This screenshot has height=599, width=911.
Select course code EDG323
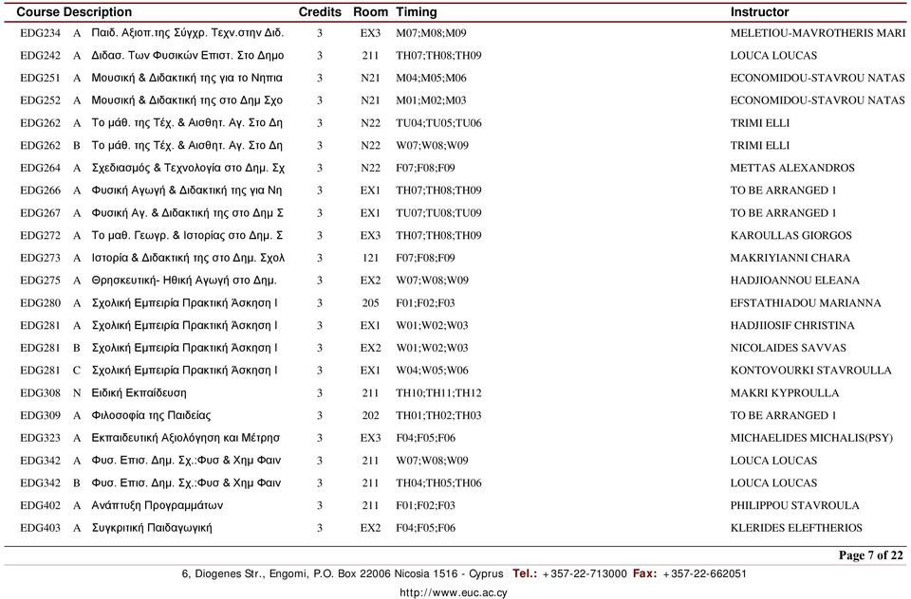pyautogui.click(x=40, y=438)
